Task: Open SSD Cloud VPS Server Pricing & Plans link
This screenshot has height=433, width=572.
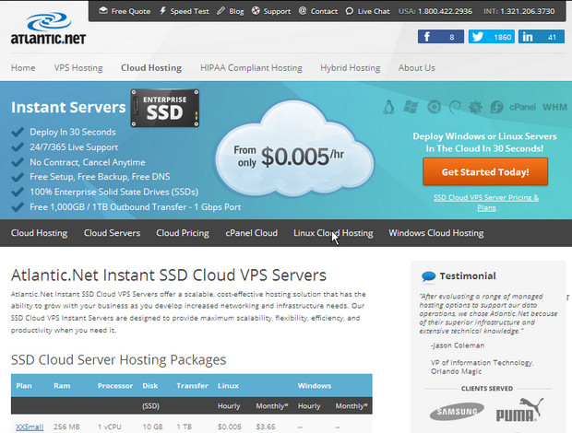Action: coord(486,203)
